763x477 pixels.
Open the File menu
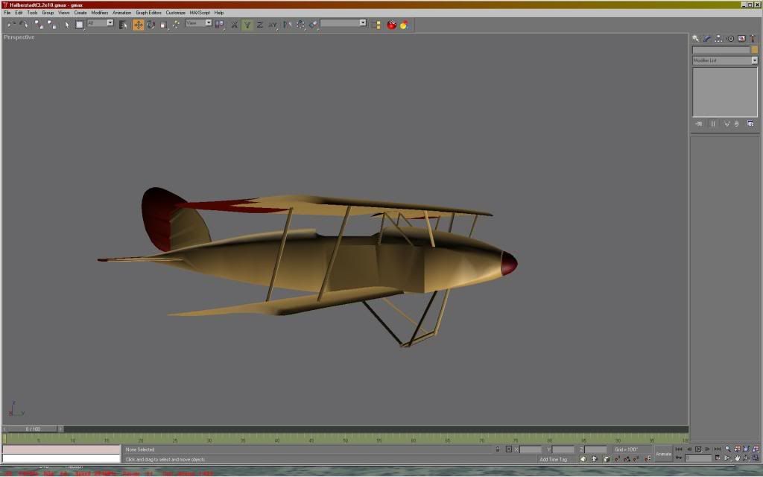pyautogui.click(x=7, y=13)
